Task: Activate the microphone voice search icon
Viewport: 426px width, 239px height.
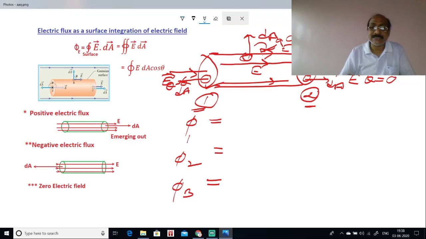Action: pos(103,233)
